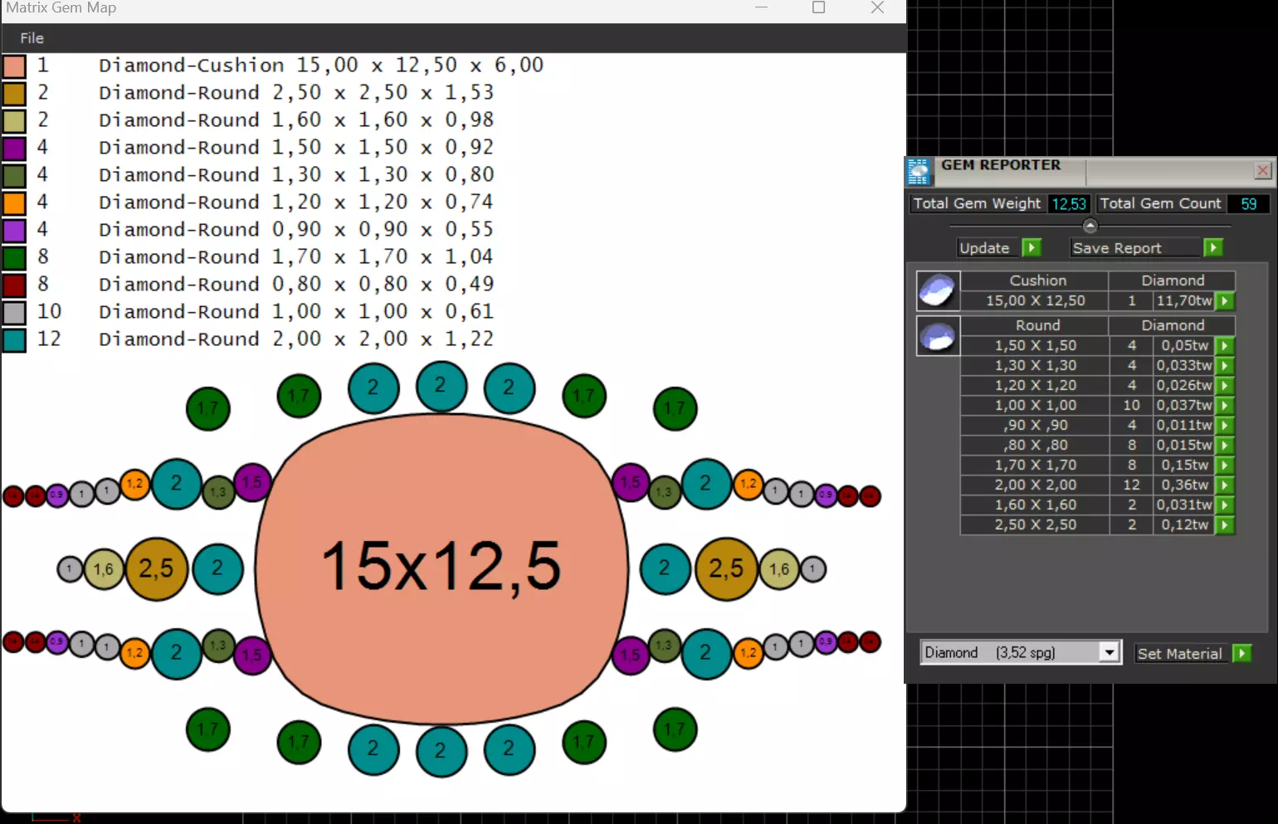This screenshot has width=1278, height=824.
Task: Maximize the Matrix Gem Map window
Action: click(x=818, y=7)
